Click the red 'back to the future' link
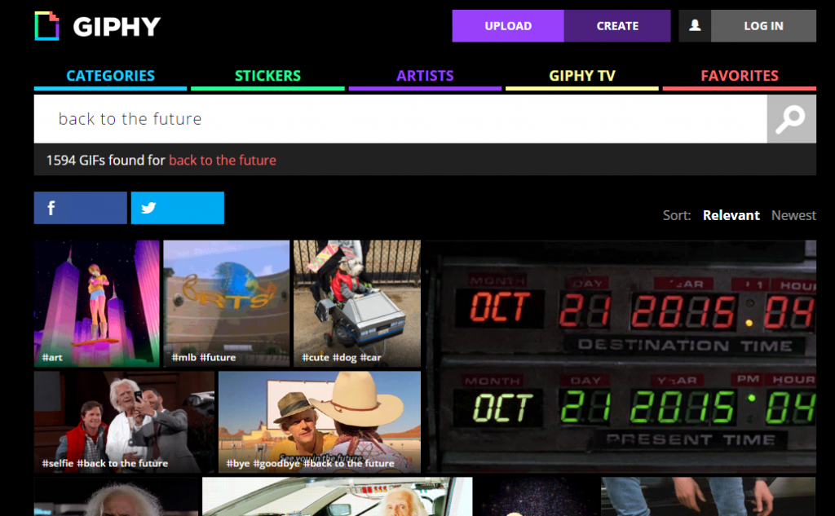835x516 pixels. tap(223, 161)
